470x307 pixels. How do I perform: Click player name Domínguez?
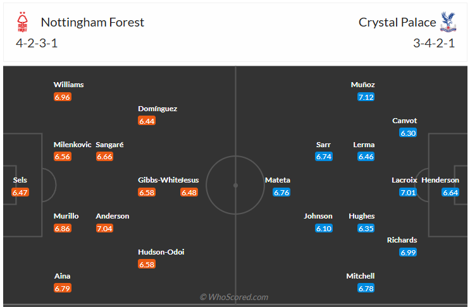click(158, 109)
